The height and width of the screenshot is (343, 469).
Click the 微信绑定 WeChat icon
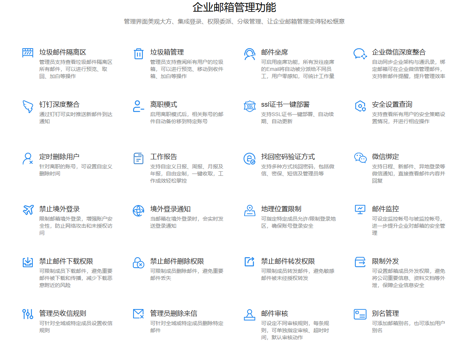[x=360, y=159]
